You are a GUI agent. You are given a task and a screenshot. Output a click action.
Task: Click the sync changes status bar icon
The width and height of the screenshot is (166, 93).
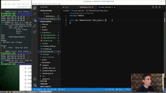(45, 89)
